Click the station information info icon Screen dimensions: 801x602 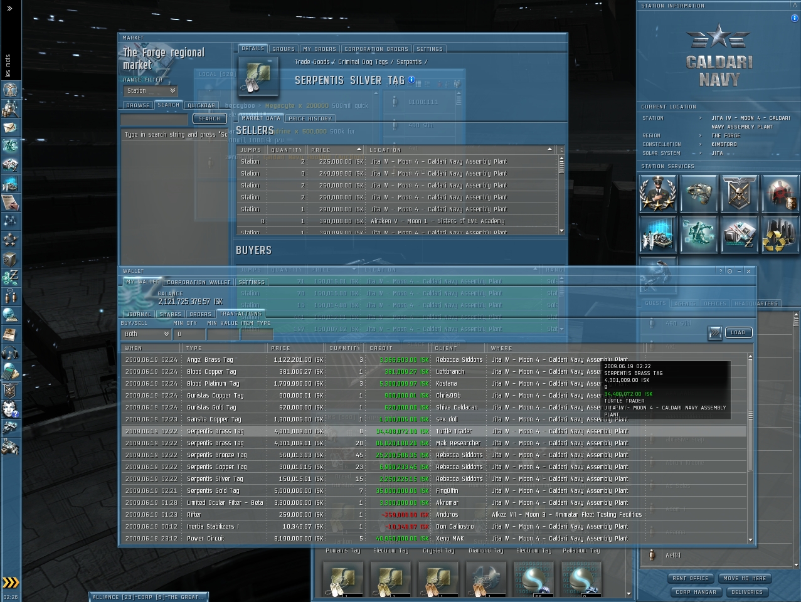[794, 18]
